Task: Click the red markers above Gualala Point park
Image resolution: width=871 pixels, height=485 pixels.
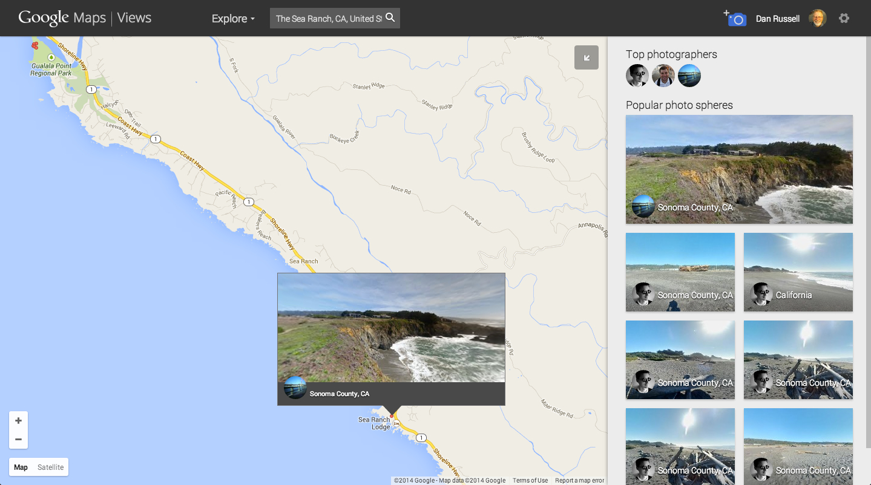Action: tap(35, 45)
